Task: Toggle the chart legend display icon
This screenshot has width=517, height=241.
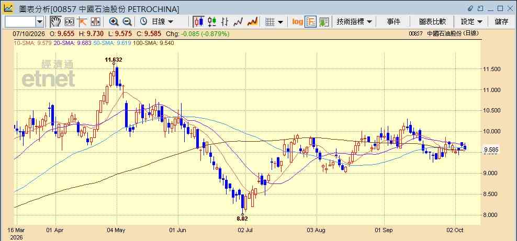Action: 311,22
